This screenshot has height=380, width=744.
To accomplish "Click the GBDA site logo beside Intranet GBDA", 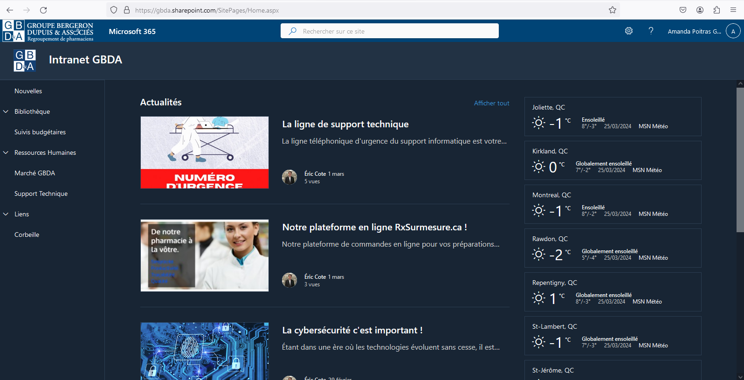I will 25,60.
